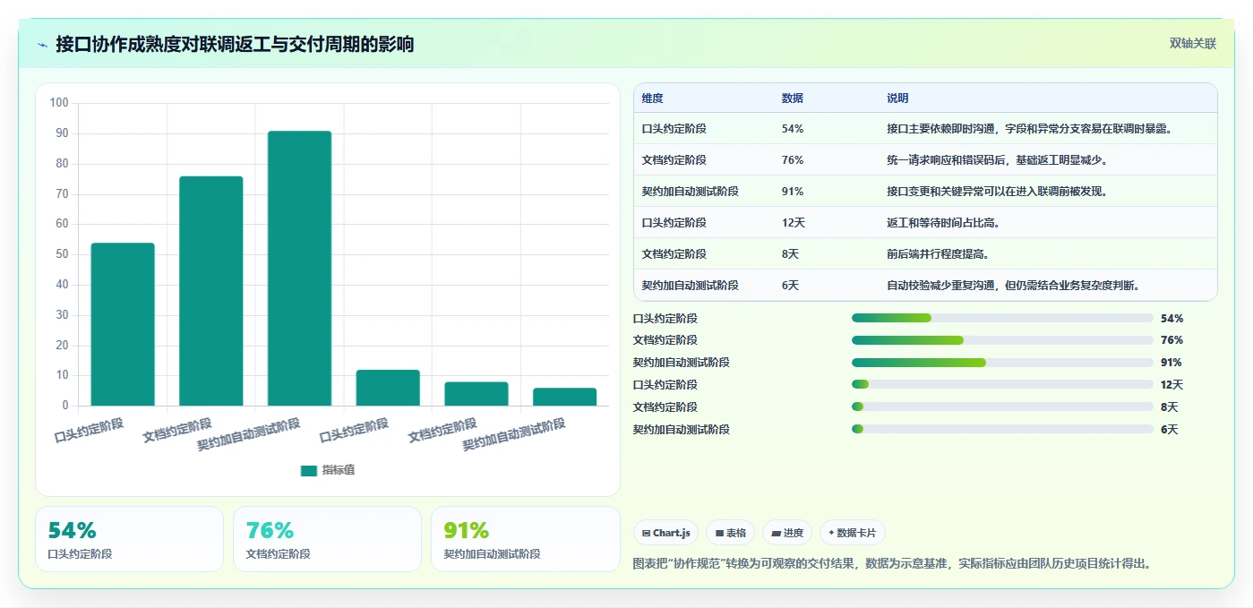The image size is (1253, 608).
Task: Click the teal legend swatch for 指标值
Action: (x=309, y=470)
